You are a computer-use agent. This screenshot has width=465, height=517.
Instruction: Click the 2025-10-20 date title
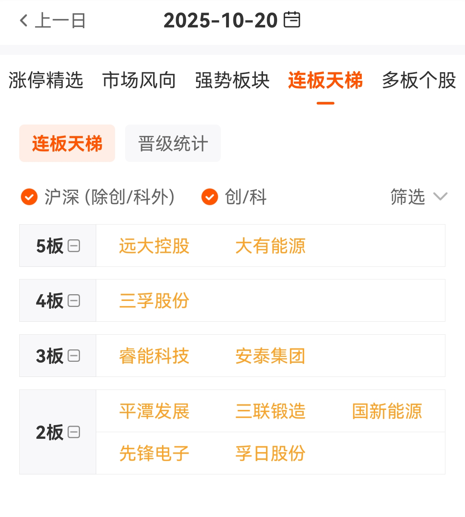coord(220,20)
